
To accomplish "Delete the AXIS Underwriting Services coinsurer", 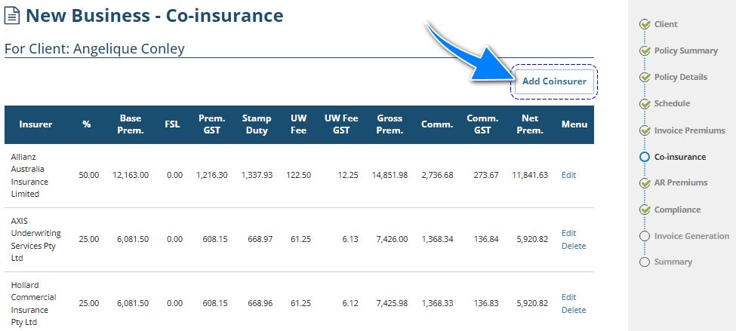I will pyautogui.click(x=574, y=246).
